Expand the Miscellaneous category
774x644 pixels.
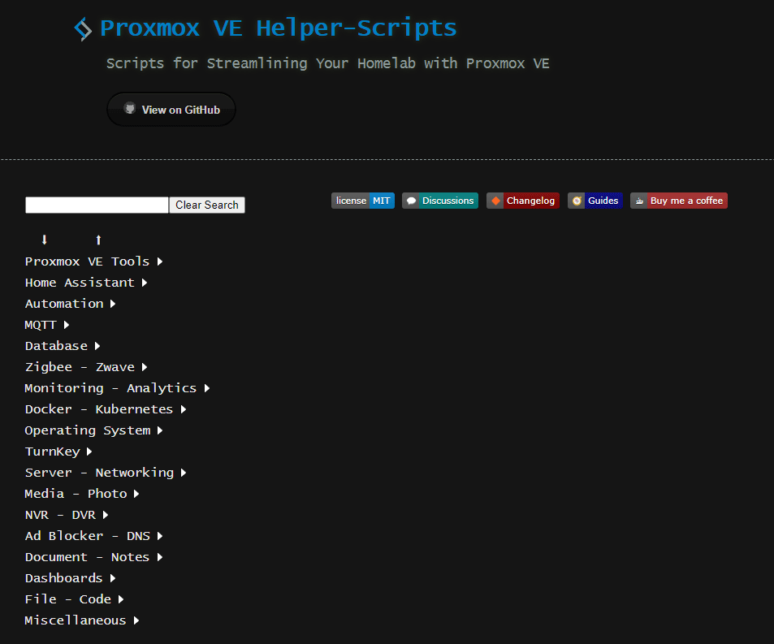[82, 620]
